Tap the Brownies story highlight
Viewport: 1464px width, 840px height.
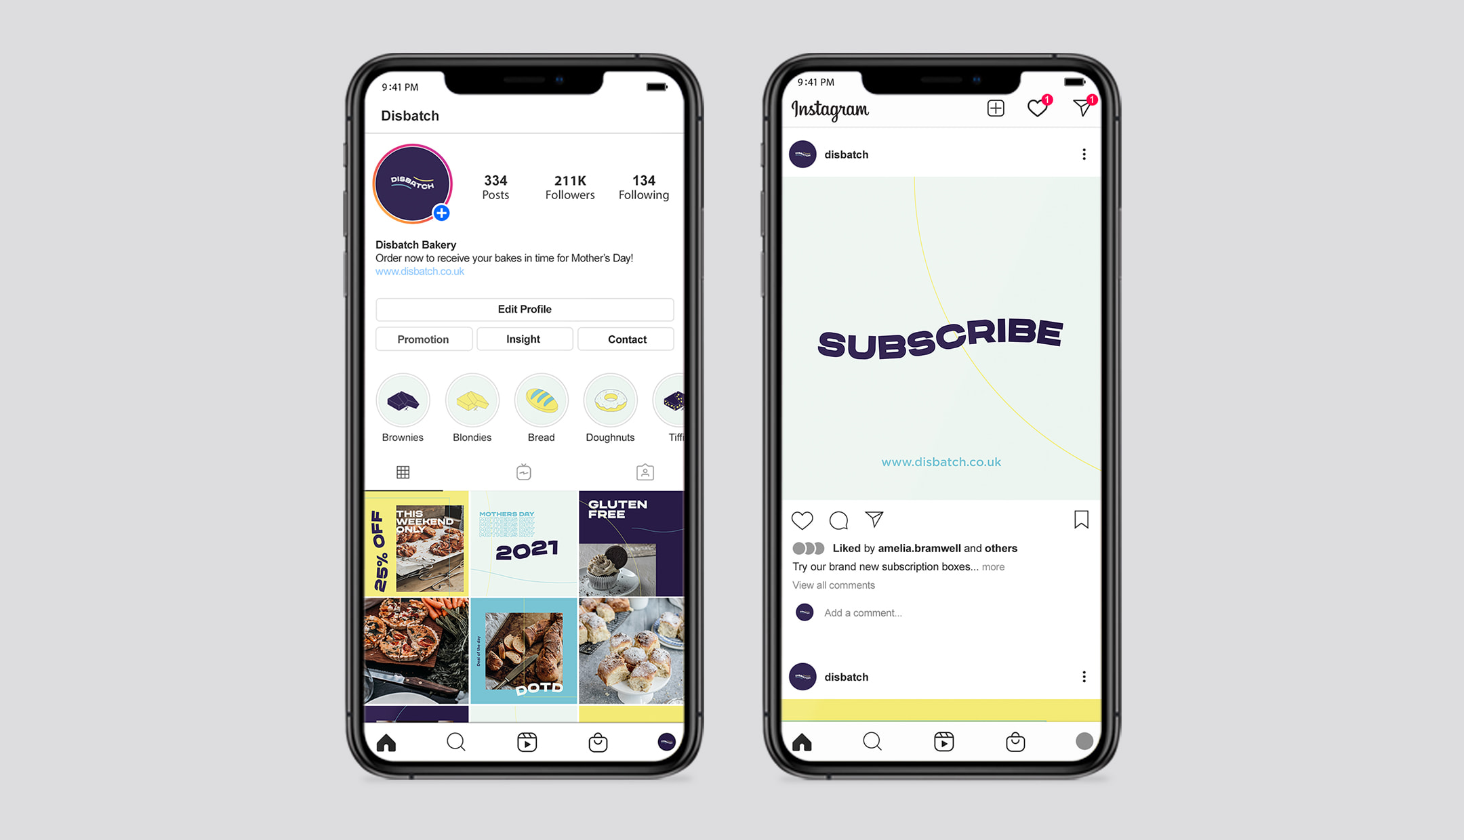pos(403,401)
